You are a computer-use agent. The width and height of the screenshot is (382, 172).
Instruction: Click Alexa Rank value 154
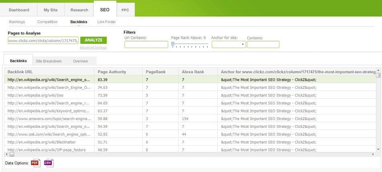[x=185, y=119]
